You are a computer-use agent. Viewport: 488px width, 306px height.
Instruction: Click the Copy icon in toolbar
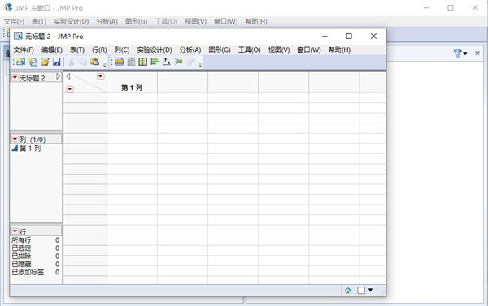(x=83, y=62)
